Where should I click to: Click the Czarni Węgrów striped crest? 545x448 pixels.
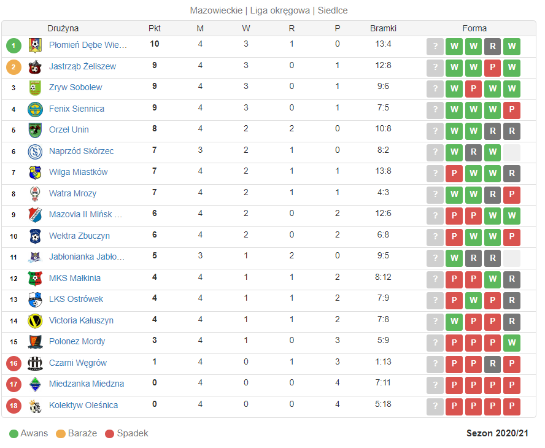coord(35,363)
